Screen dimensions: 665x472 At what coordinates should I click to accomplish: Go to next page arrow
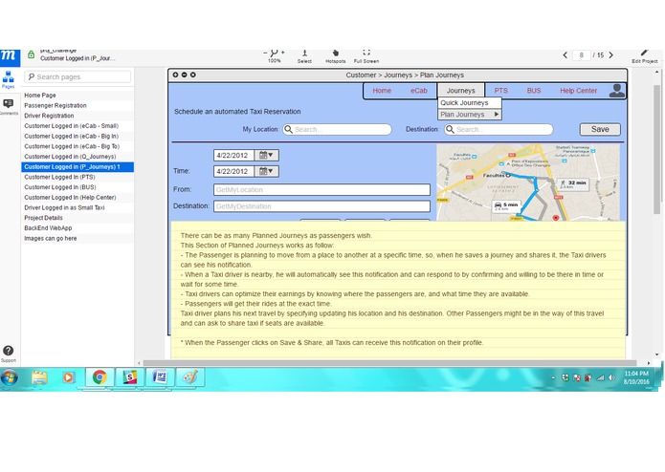[x=611, y=55]
